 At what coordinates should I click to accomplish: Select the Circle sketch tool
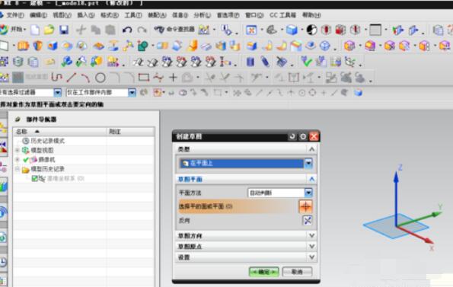pos(100,78)
